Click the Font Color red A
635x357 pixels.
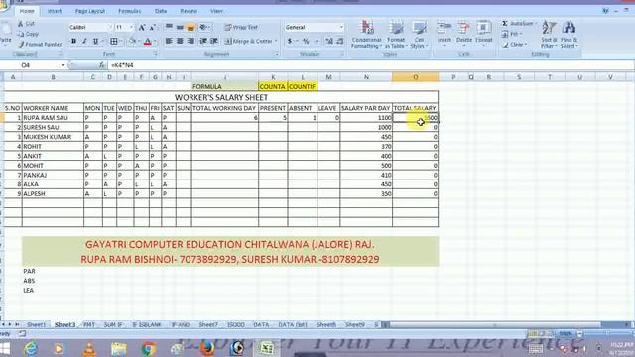coord(148,41)
